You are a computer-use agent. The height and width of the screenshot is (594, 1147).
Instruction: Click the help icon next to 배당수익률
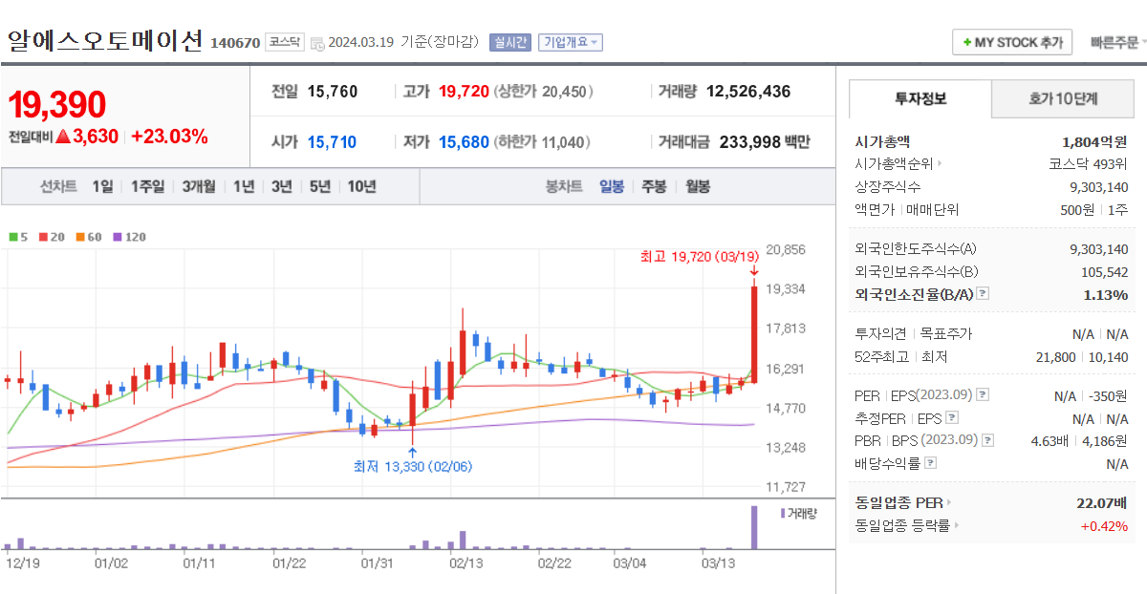tap(931, 463)
